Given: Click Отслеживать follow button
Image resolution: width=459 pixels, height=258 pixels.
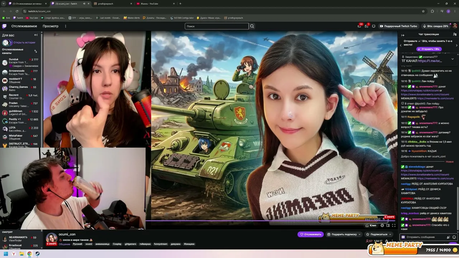Looking at the screenshot, I should point(311,234).
